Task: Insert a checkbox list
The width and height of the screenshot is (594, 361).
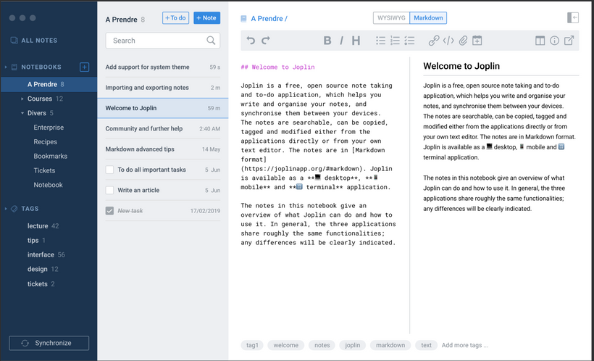Action: tap(409, 40)
